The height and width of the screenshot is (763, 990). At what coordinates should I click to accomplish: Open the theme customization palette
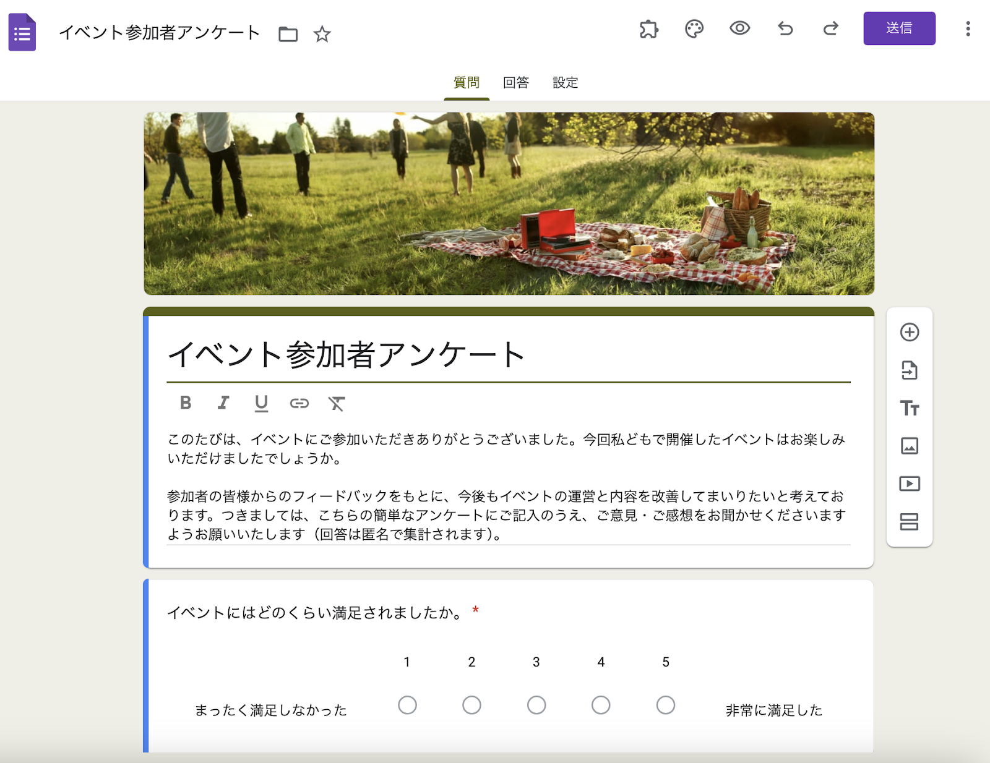(x=694, y=29)
